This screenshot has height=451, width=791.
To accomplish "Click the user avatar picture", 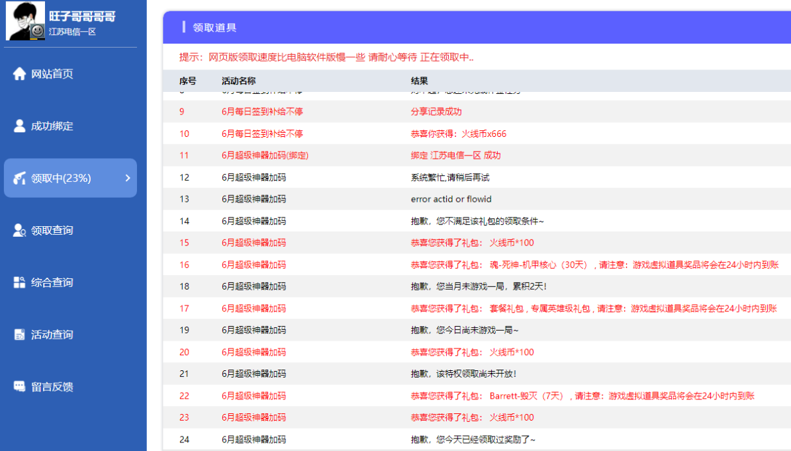I will (26, 21).
